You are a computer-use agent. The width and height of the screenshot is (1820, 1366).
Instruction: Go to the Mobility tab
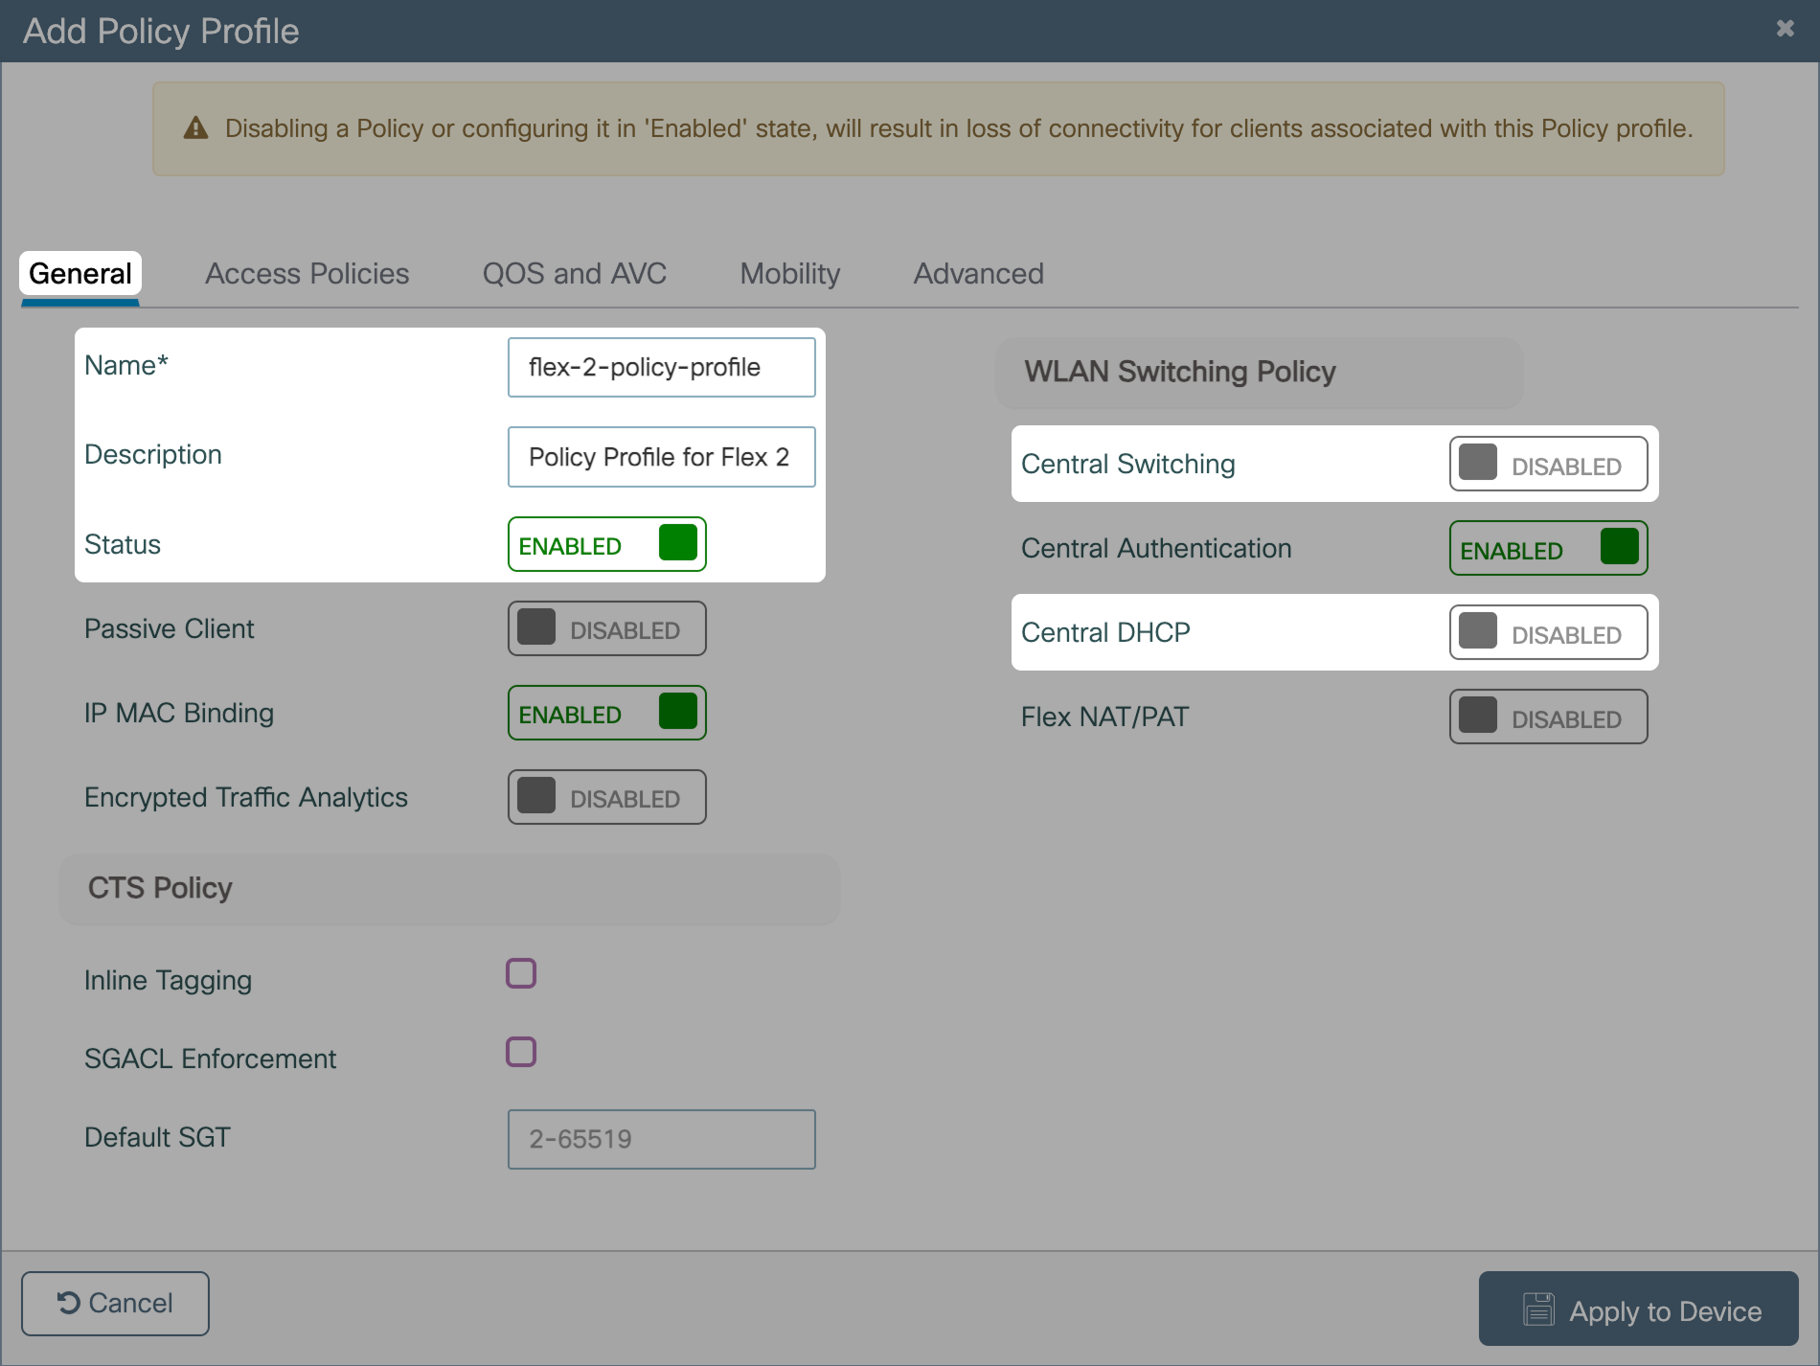pos(789,274)
